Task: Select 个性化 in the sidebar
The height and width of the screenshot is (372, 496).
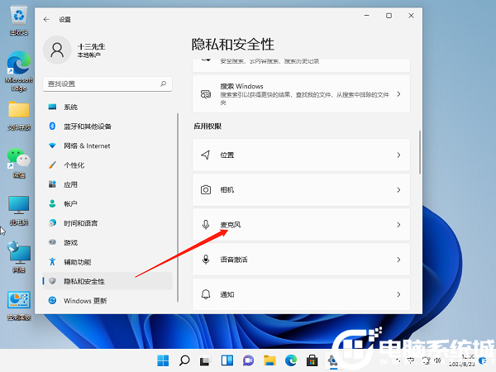Action: [107, 165]
